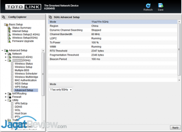The height and width of the screenshot is (132, 182).
Task: Select the WMM row
Action: (113, 47)
